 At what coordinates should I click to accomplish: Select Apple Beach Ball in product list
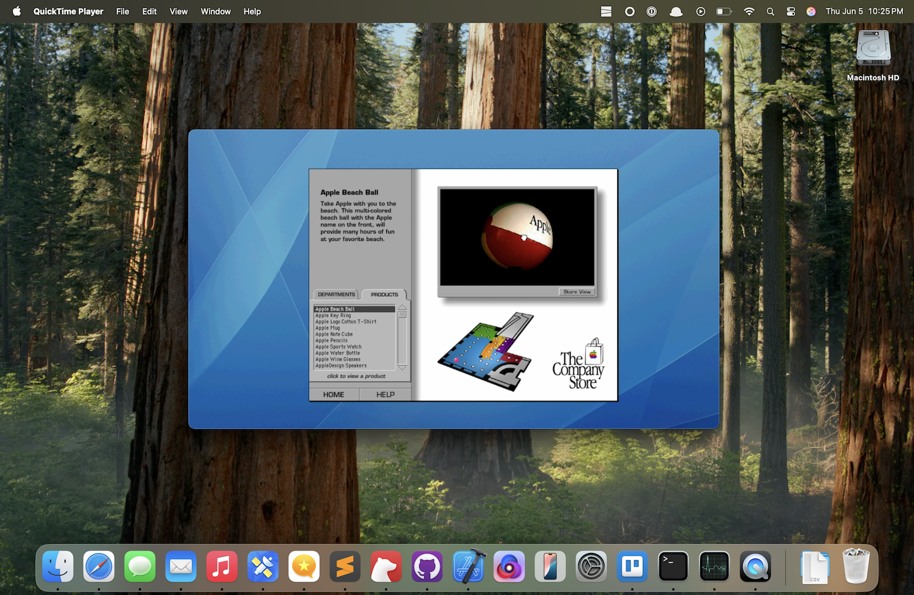pyautogui.click(x=355, y=309)
